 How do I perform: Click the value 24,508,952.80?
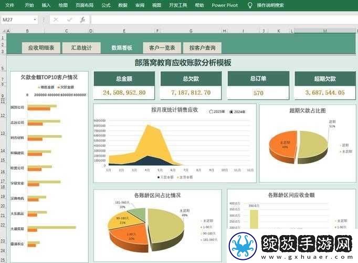(124, 93)
